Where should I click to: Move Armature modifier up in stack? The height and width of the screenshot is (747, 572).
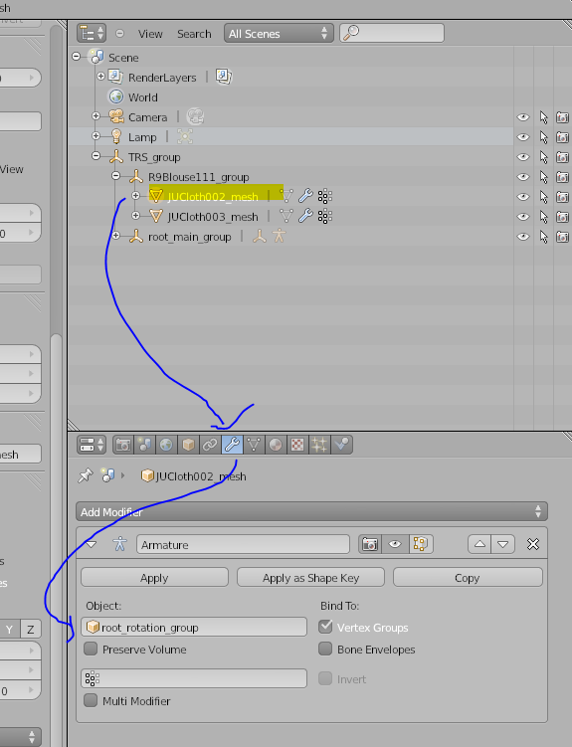click(479, 544)
